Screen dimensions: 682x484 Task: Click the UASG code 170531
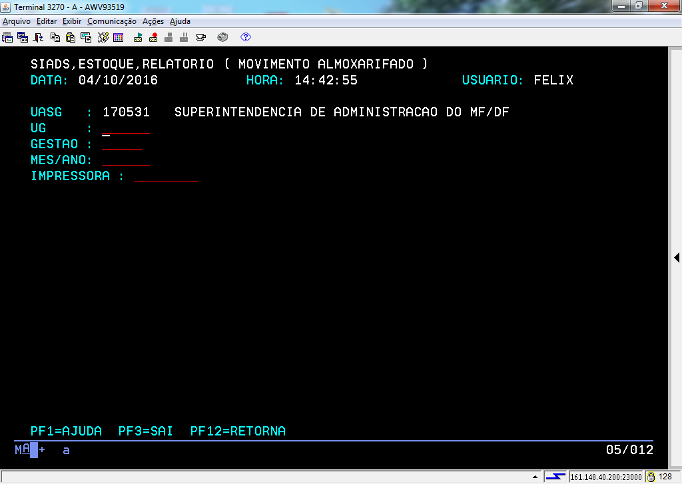click(x=126, y=112)
